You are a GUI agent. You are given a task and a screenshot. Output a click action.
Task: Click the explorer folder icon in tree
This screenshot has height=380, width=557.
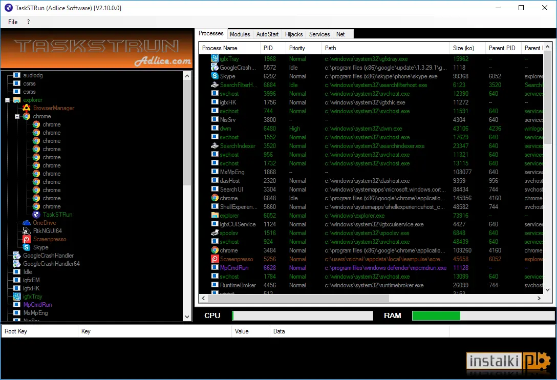click(17, 100)
